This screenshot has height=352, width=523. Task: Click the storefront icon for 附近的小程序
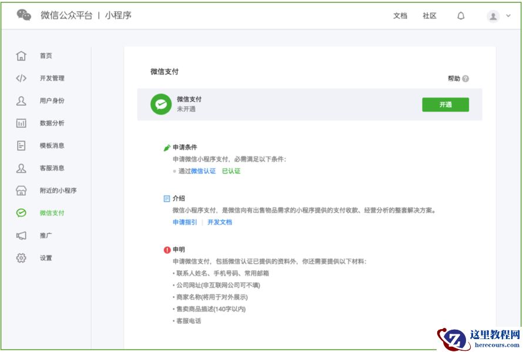21,190
